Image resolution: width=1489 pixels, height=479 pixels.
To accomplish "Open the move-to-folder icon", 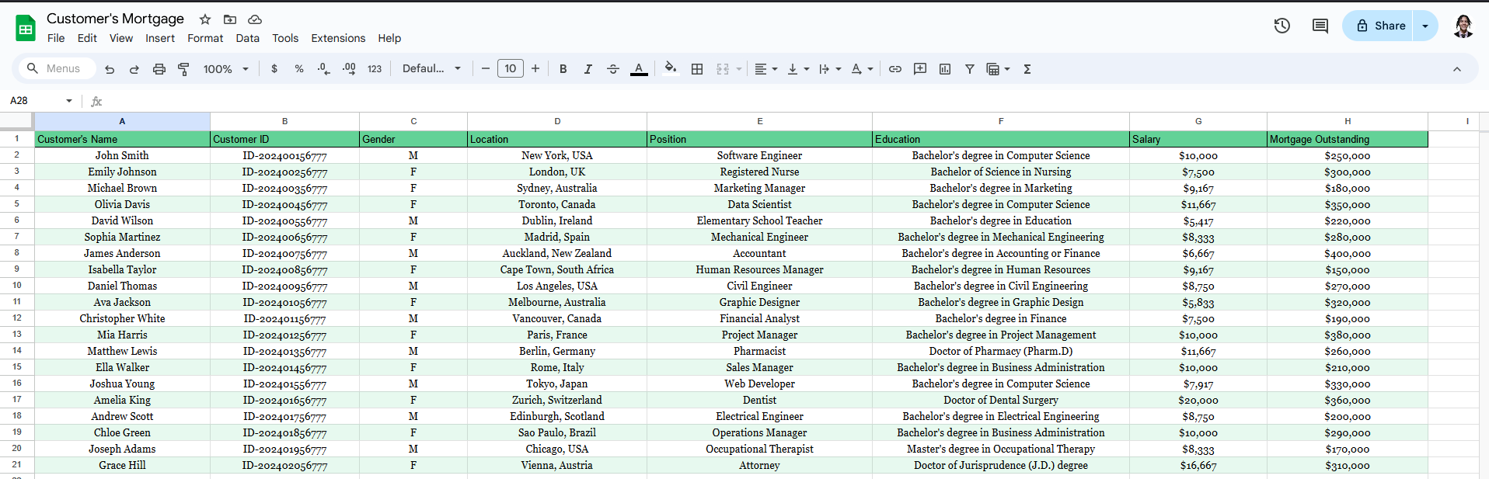I will pos(230,19).
